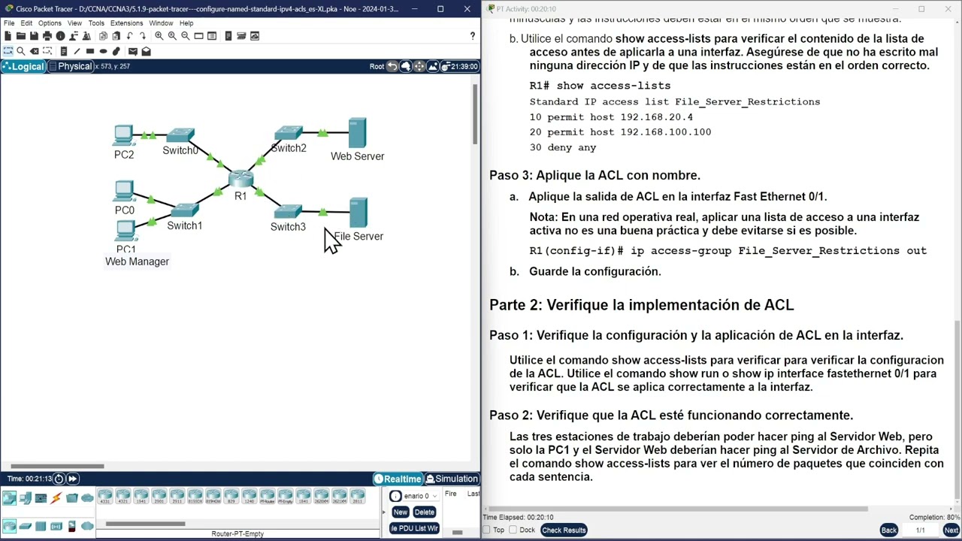
Task: Tick the Top checkbox in PT Activity
Action: click(x=486, y=530)
